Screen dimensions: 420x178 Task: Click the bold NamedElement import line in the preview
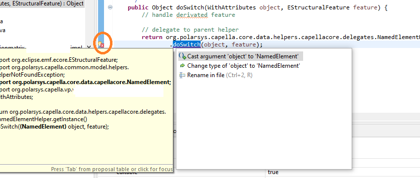(85, 82)
